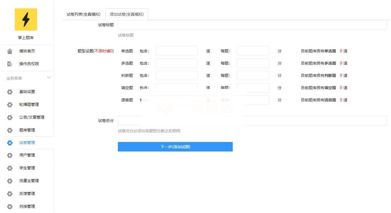
Task: Click the red 0 道 count for 单选题
Action: (343, 51)
